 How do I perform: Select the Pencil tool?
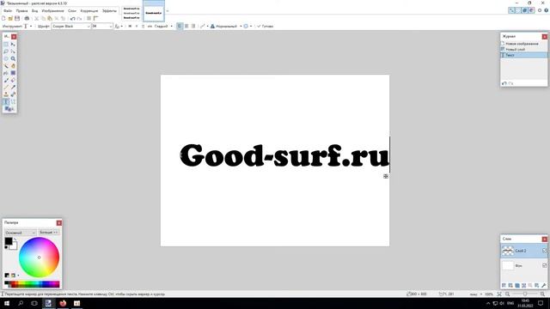[6, 88]
